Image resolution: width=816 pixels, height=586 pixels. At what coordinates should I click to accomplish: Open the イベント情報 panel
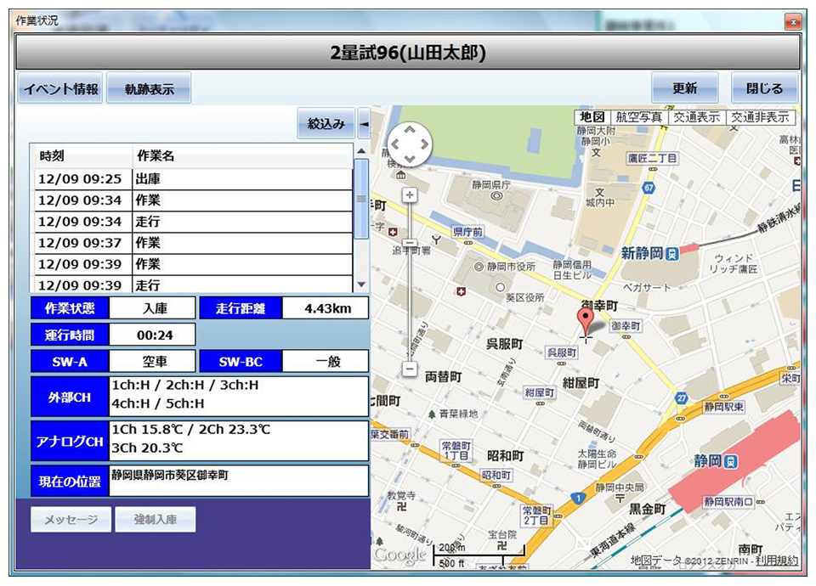pos(60,88)
